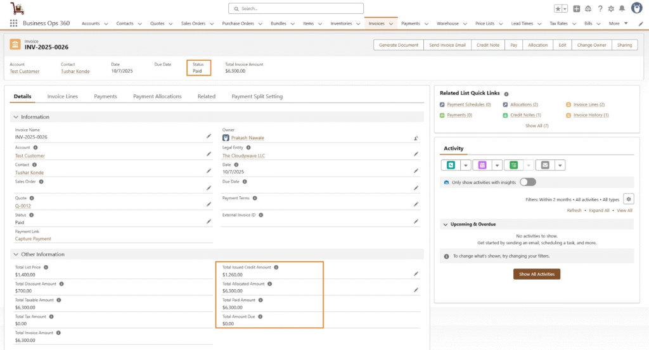Image resolution: width=649 pixels, height=350 pixels.
Task: Open the Capture Payment link
Action: click(x=33, y=239)
